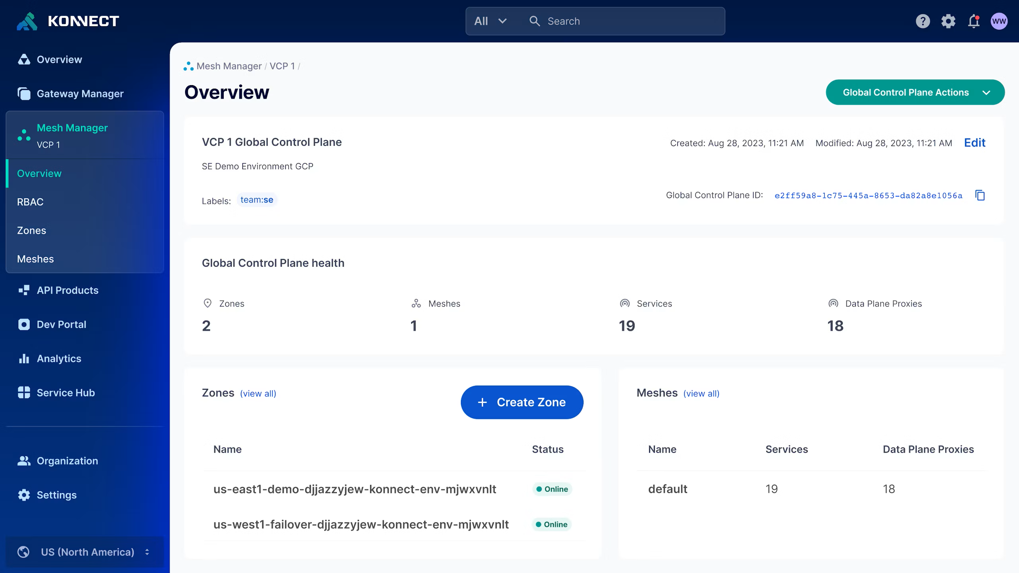Copy the Global Control Plane ID
1019x573 pixels.
tap(980, 195)
